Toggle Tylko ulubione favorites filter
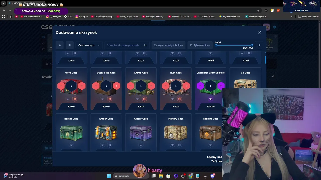321x180 pixels. (x=200, y=45)
